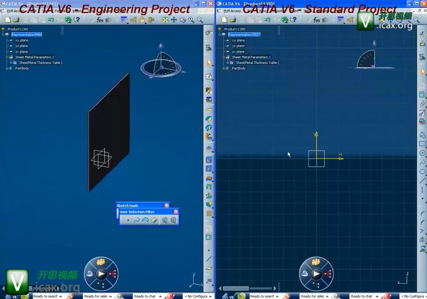Select Circle tool in Standard side toolbar
The height and width of the screenshot is (299, 427).
pyautogui.click(x=422, y=153)
